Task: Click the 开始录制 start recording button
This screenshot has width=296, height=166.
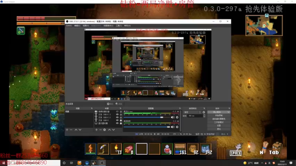Action: click(219, 115)
